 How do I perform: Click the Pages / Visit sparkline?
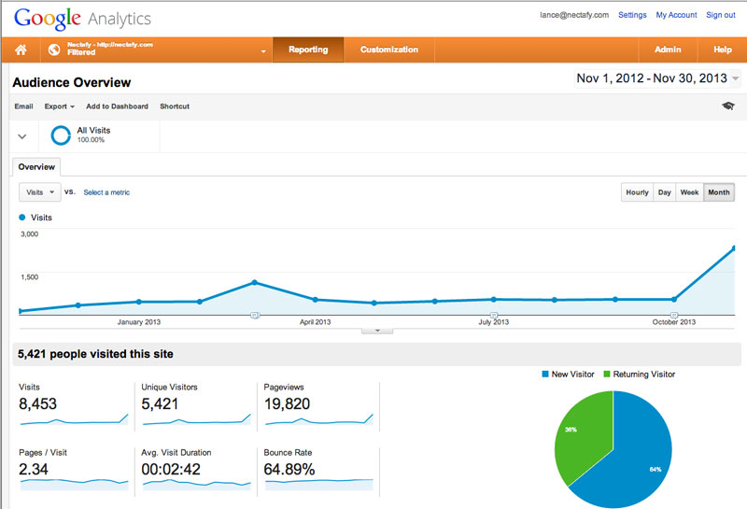tap(75, 485)
